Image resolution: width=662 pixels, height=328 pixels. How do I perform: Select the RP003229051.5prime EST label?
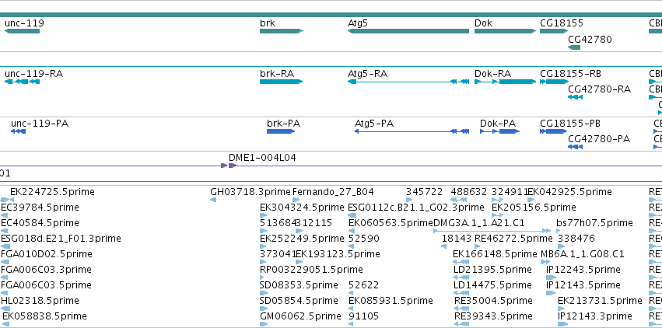click(311, 270)
